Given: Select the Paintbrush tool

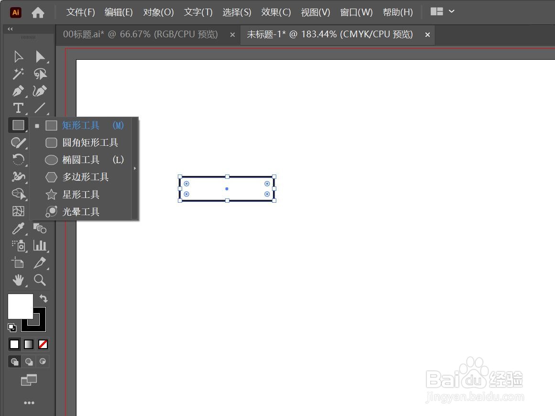Looking at the screenshot, I should pos(19,142).
